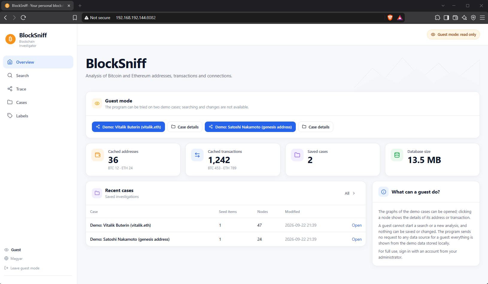
Task: Click the browser back arrow
Action: point(5,18)
